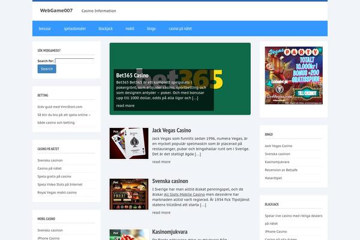Screen dimensions: 360x240
Task: Open Spela gratis på casino link
Action: (x=54, y=176)
